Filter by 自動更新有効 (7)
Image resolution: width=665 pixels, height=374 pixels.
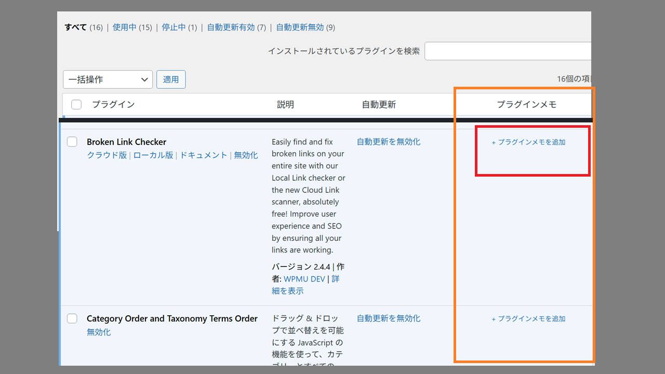pos(236,28)
